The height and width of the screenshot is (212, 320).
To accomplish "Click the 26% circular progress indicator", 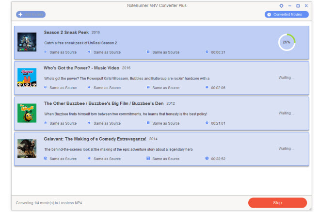I will pyautogui.click(x=287, y=42).
